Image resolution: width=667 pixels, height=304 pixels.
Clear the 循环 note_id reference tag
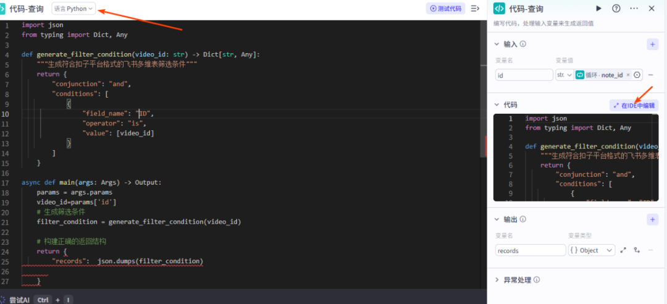tap(628, 75)
